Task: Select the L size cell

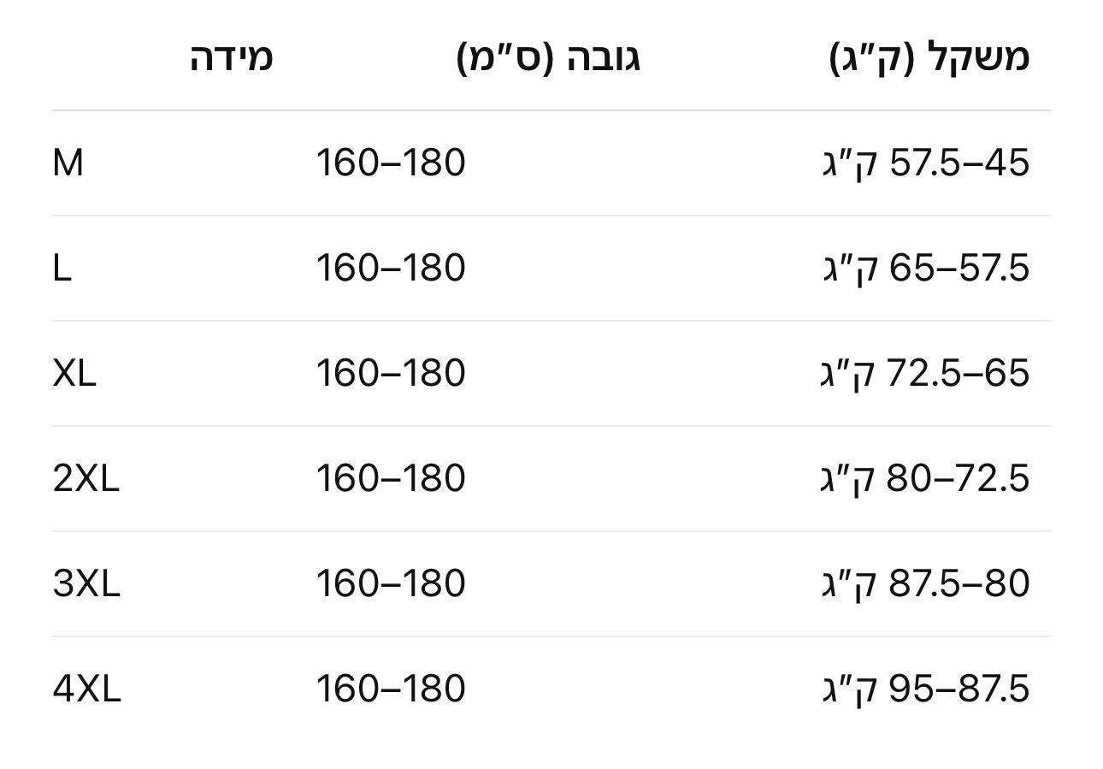Action: pos(62,269)
